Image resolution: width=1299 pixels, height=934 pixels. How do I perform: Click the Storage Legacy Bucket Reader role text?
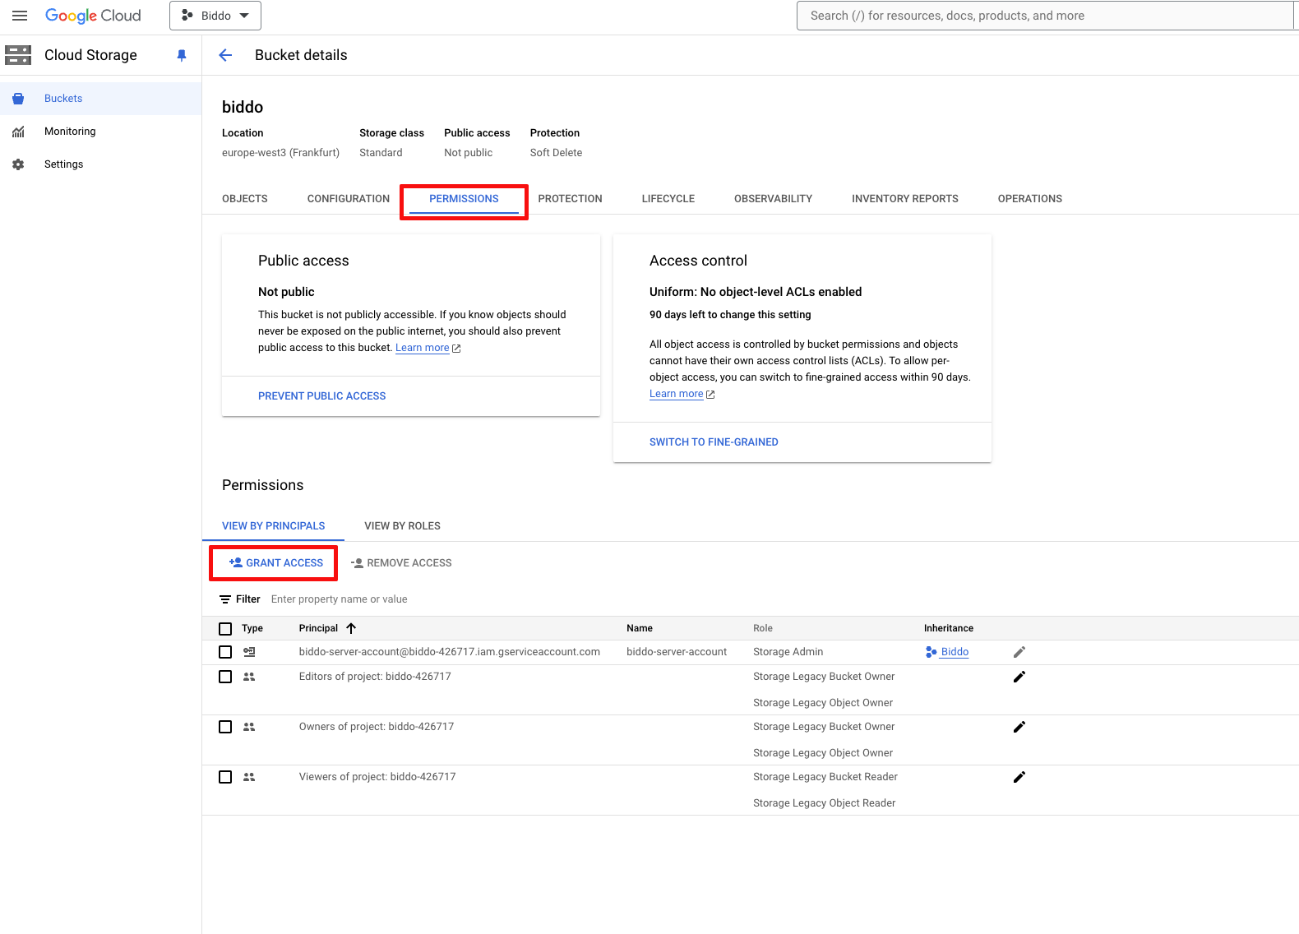click(825, 777)
